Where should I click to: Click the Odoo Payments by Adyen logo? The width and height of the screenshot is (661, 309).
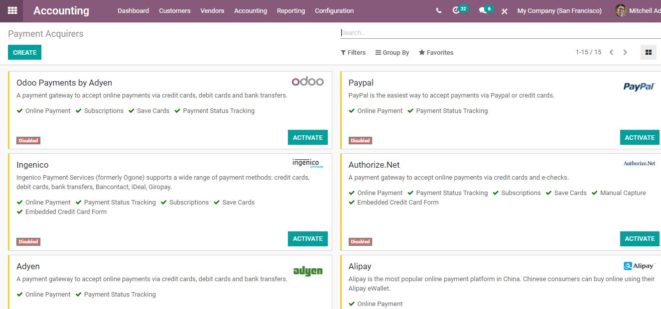click(x=308, y=81)
